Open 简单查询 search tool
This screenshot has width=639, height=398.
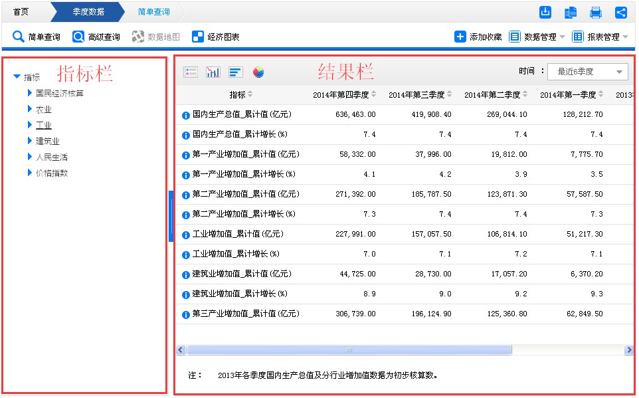(x=36, y=37)
